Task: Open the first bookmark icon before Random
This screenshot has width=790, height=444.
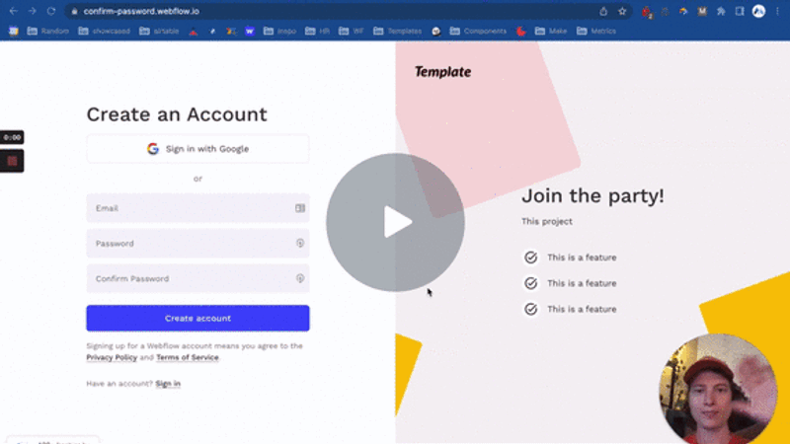Action: click(x=14, y=32)
